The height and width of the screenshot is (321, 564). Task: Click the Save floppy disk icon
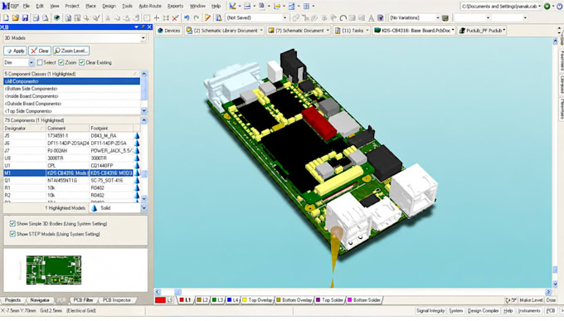tap(25, 17)
